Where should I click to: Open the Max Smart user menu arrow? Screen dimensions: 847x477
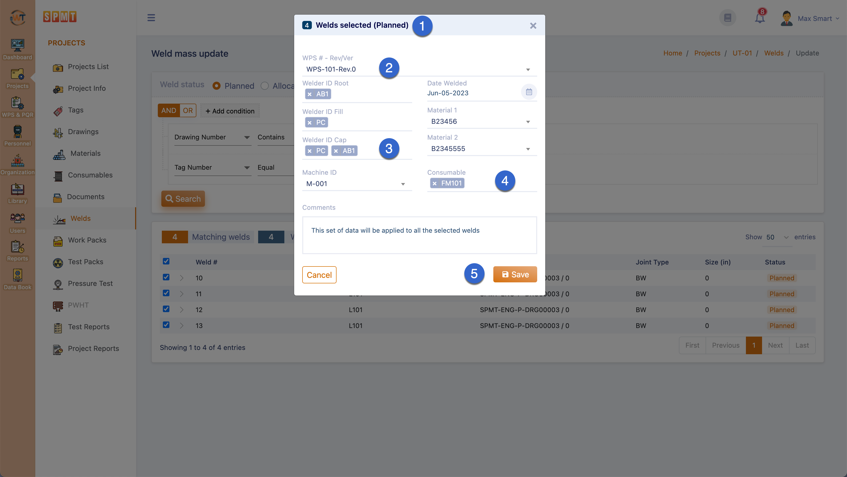click(x=837, y=18)
